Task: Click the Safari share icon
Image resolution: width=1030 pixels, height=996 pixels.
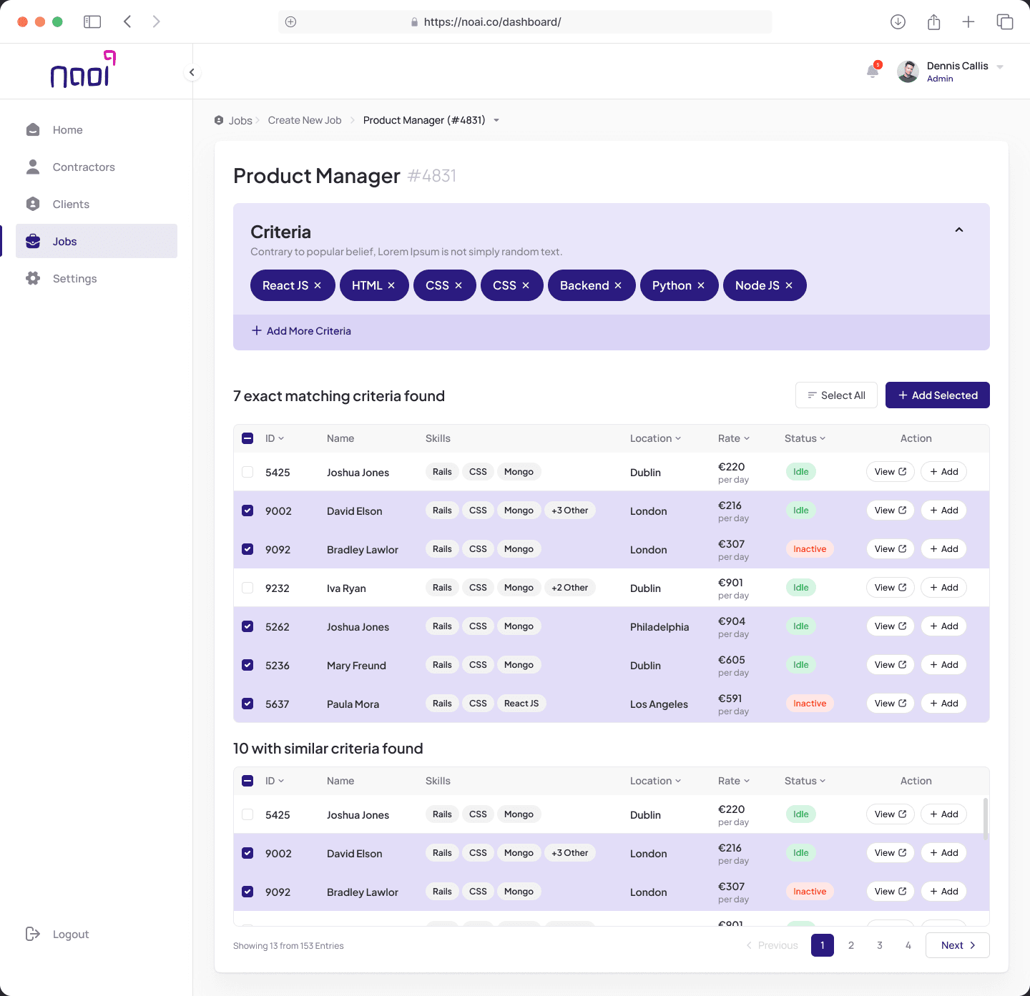Action: [933, 21]
